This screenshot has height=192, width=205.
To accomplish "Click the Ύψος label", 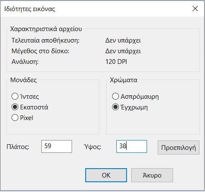I will 92,147.
